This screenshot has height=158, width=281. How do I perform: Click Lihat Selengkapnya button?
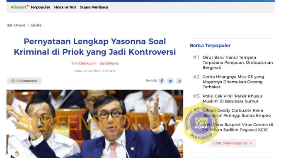tap(232, 143)
